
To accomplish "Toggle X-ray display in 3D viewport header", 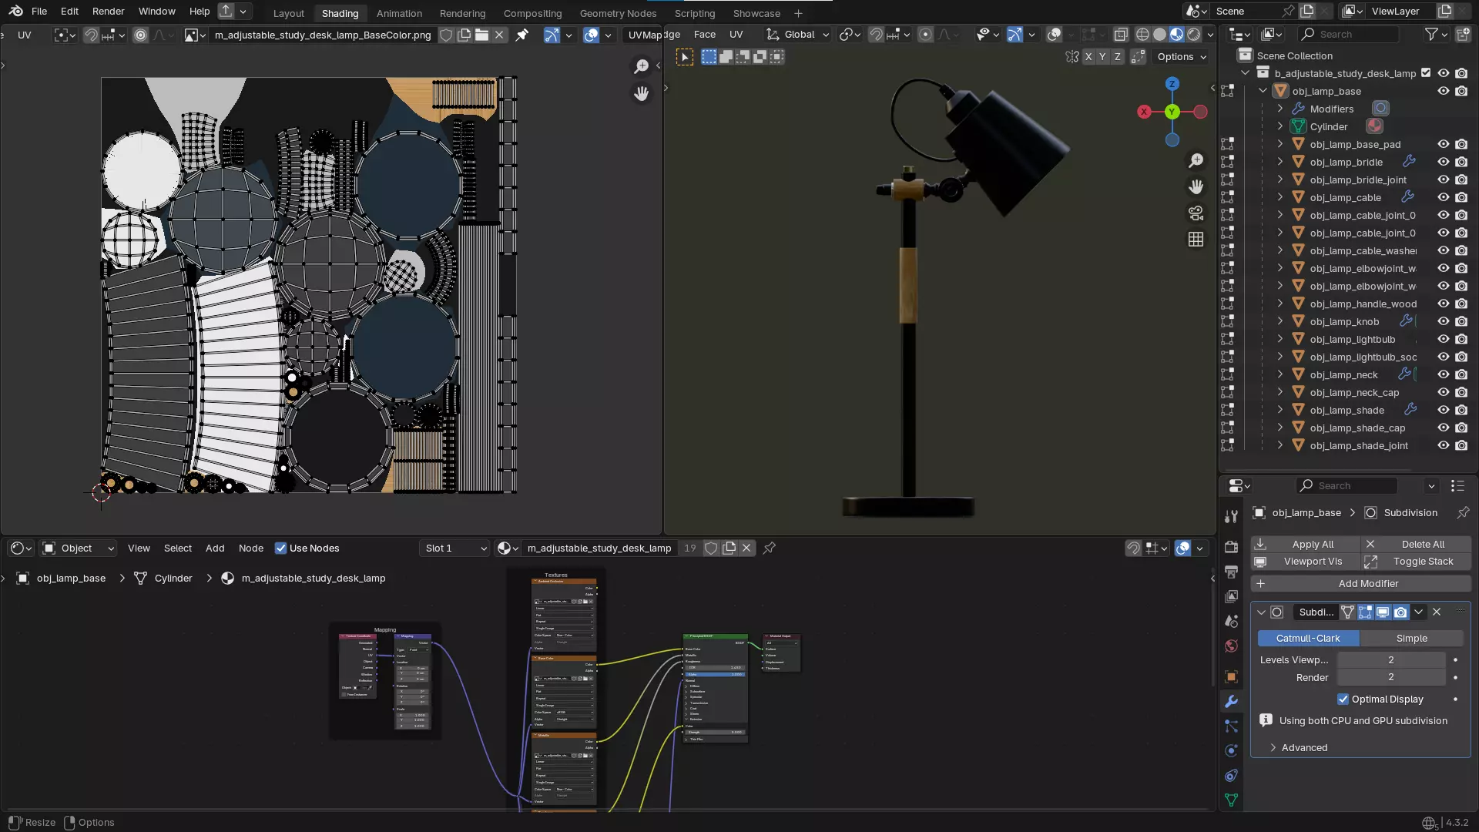I will (1121, 35).
